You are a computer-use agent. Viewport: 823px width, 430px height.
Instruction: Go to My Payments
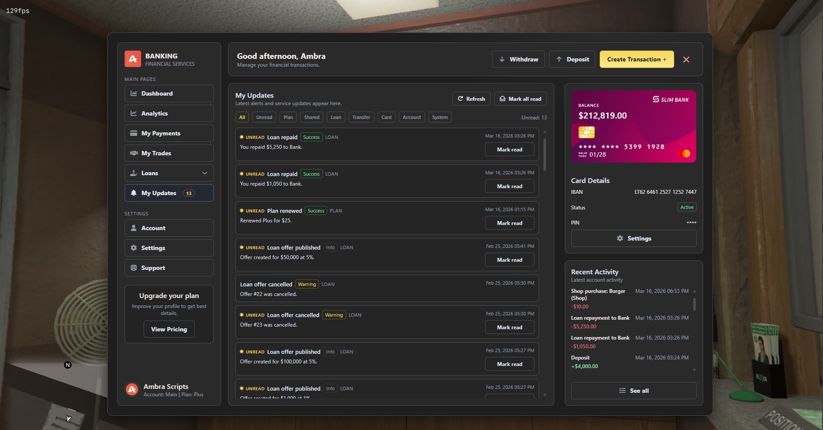[169, 133]
